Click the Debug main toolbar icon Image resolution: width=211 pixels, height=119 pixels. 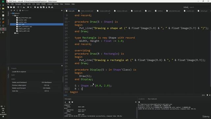(52, 7)
